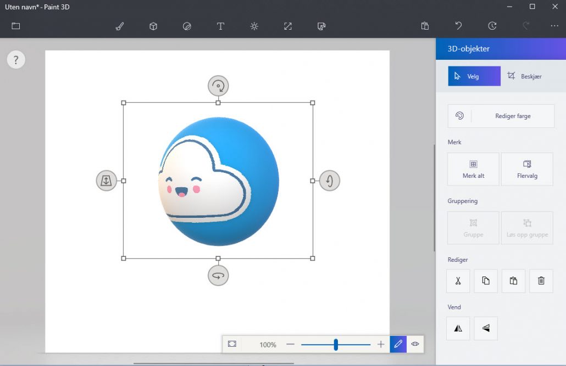Viewport: 566px width, 366px height.
Task: Click the 100% zoom value field
Action: [267, 344]
